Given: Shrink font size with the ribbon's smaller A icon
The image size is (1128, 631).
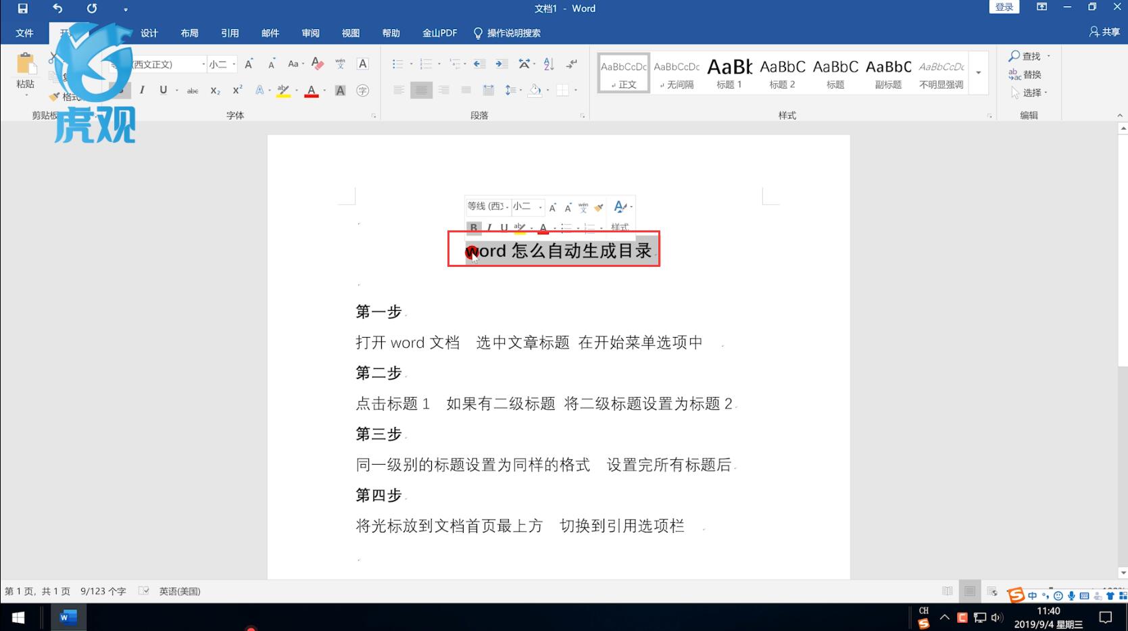Looking at the screenshot, I should click(271, 64).
